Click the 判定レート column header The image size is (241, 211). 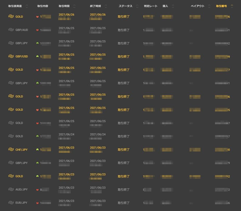pyautogui.click(x=151, y=6)
